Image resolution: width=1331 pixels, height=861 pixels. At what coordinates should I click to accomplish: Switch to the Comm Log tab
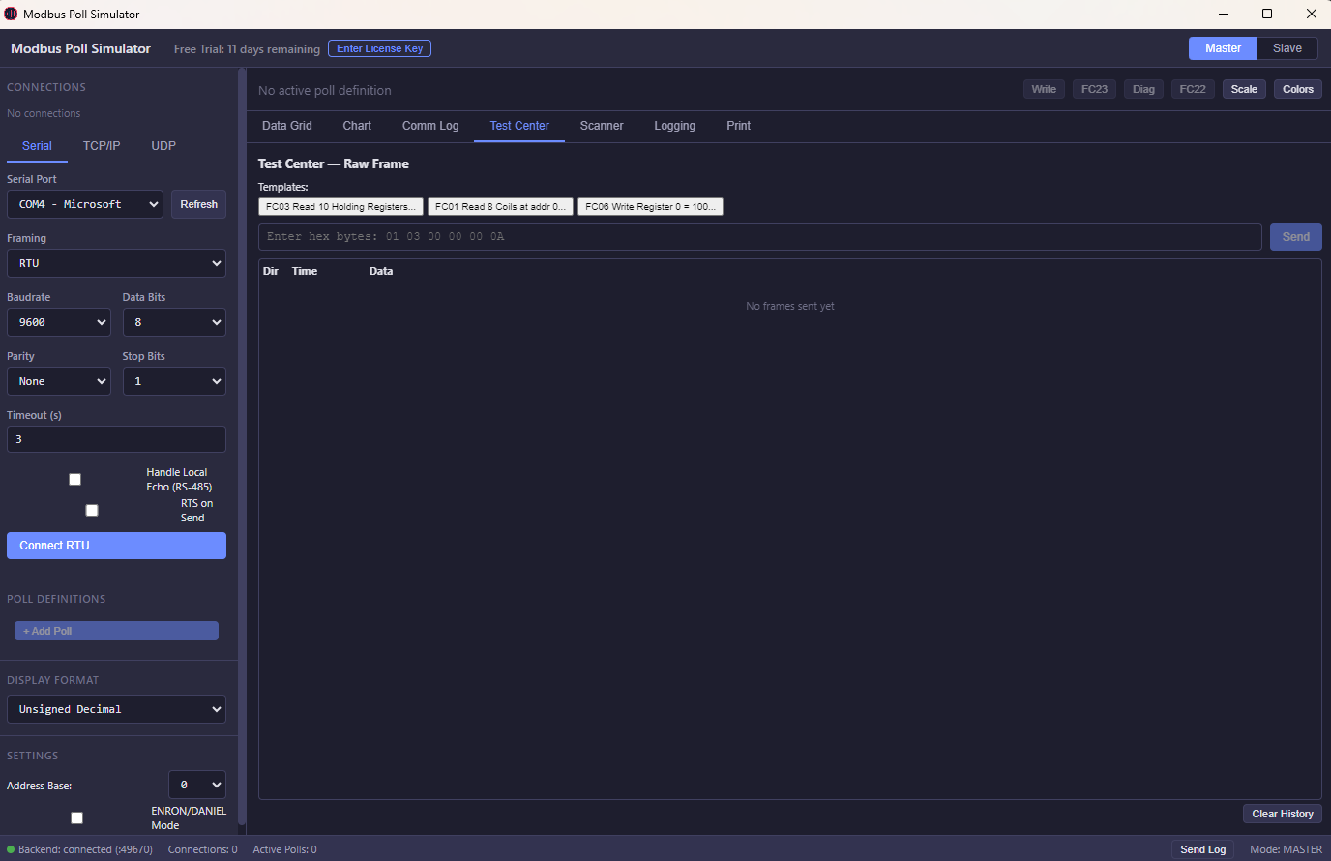point(429,126)
